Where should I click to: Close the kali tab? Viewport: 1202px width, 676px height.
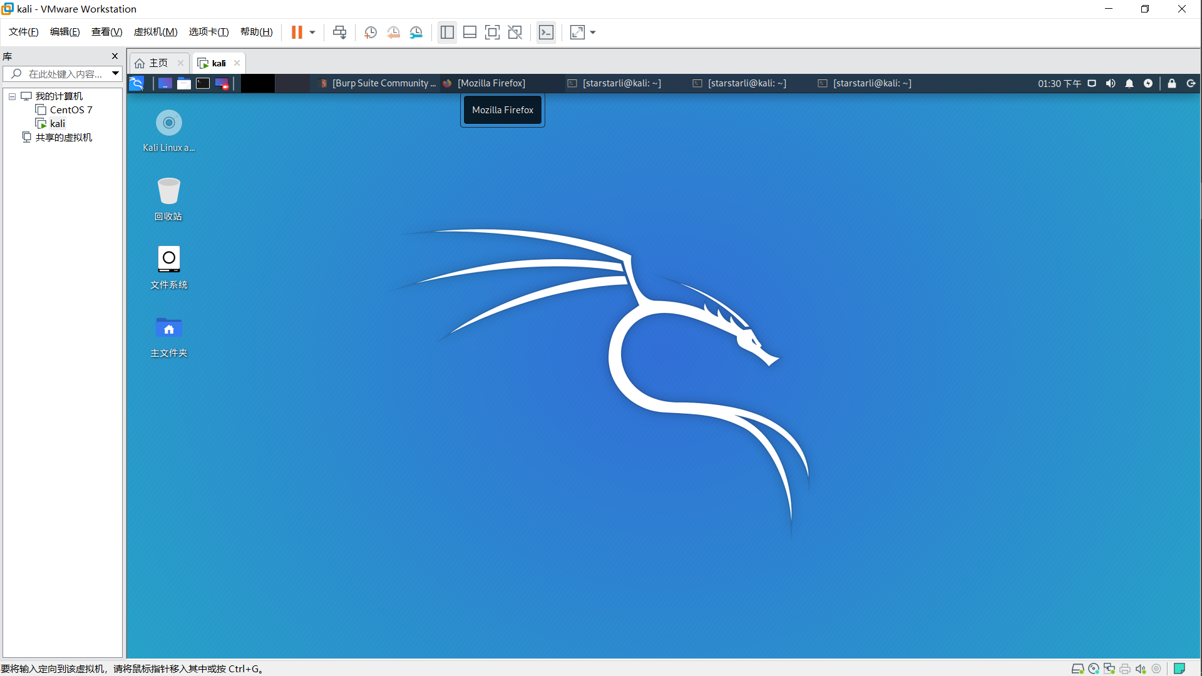click(x=237, y=63)
